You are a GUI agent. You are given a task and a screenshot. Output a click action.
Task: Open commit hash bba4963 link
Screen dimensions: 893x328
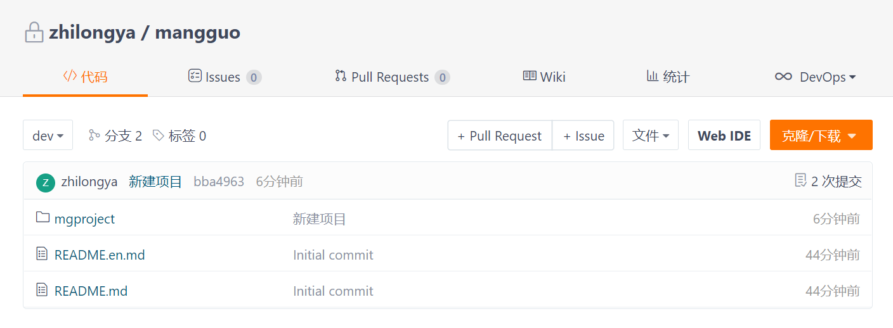click(219, 182)
